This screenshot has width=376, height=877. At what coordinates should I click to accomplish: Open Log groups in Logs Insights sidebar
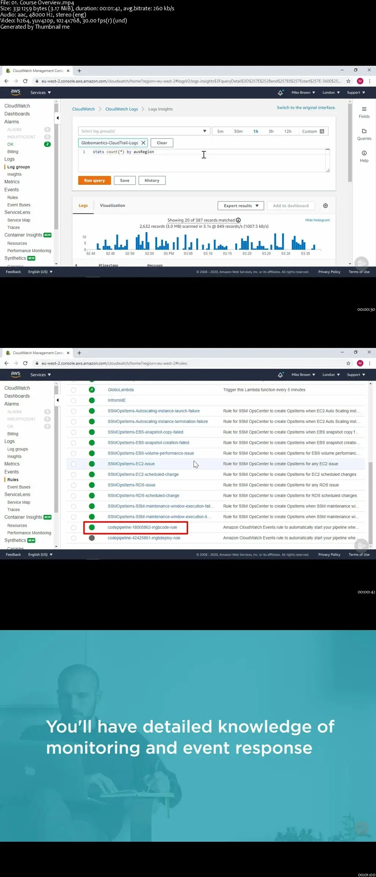point(18,167)
